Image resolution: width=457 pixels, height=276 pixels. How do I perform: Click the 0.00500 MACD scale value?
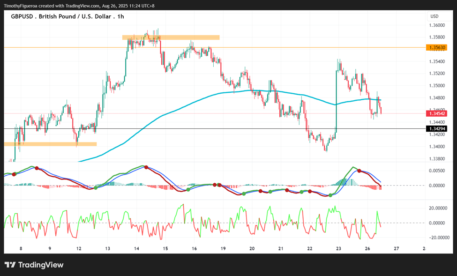[x=437, y=171]
